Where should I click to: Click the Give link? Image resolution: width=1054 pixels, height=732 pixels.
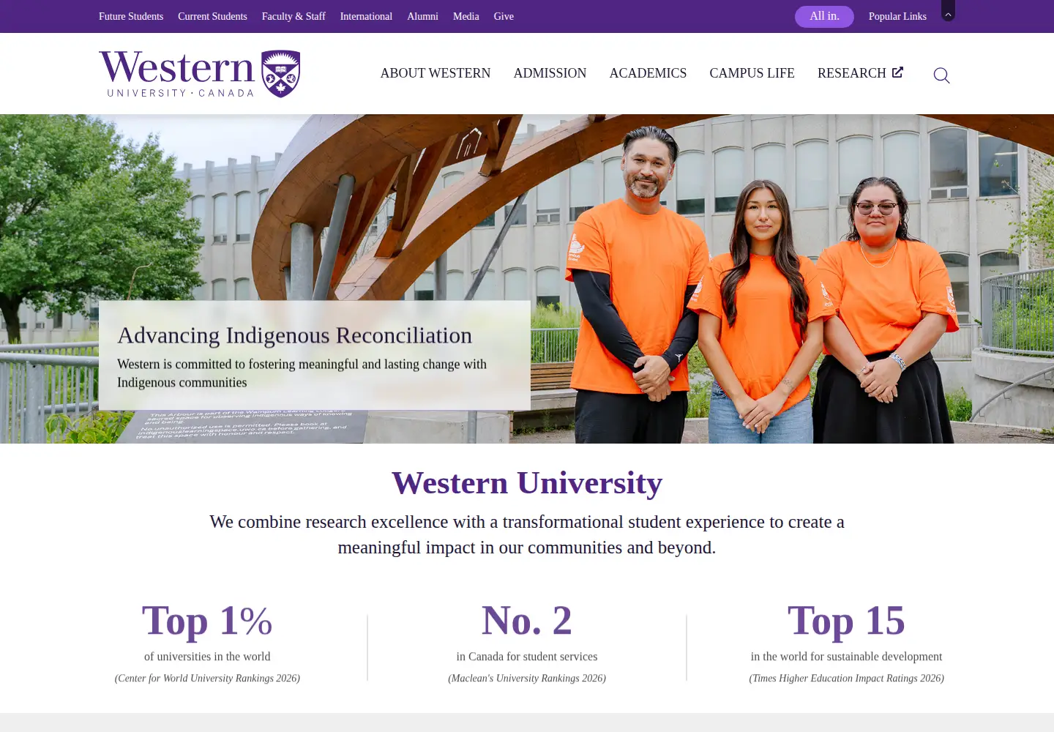[504, 16]
